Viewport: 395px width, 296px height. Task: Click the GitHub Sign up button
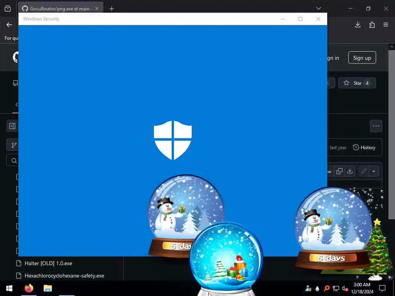point(362,58)
